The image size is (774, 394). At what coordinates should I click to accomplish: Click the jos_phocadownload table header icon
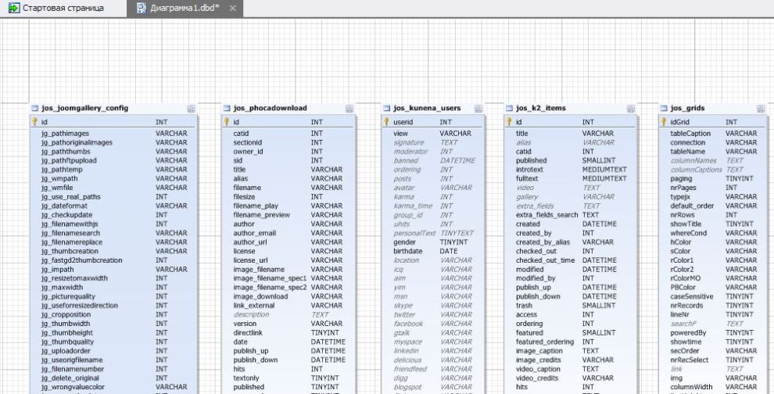228,107
